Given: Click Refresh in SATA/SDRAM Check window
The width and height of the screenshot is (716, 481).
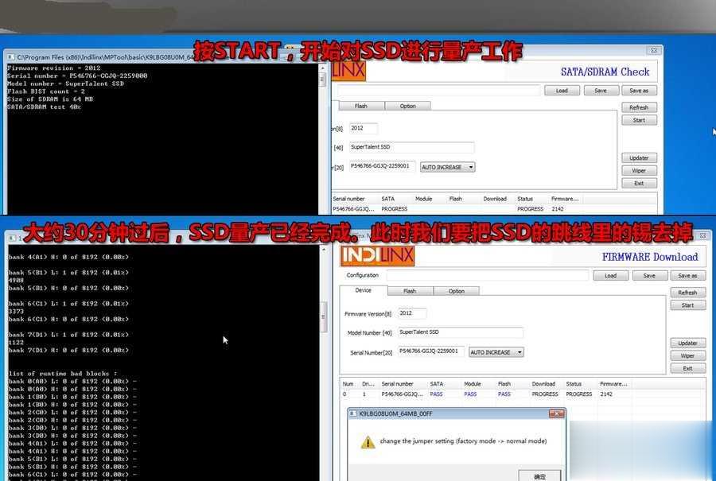Looking at the screenshot, I should [x=639, y=107].
